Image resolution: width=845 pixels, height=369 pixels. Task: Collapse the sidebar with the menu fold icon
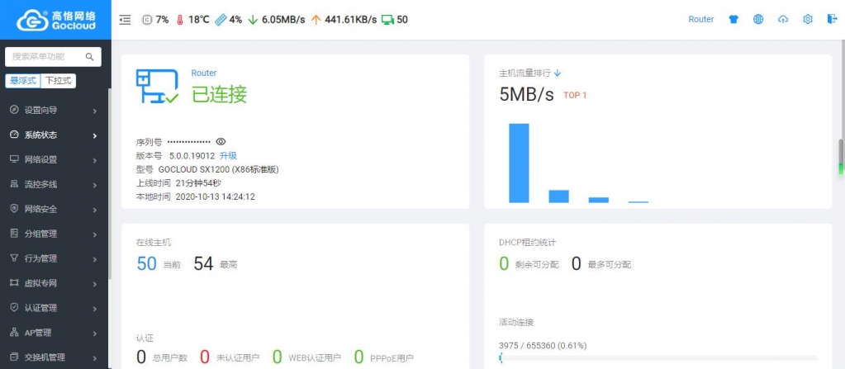pyautogui.click(x=126, y=20)
